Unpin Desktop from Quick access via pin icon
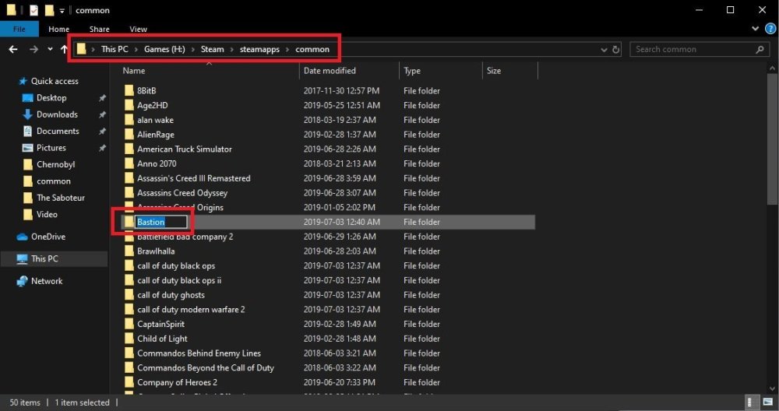The image size is (779, 411). (x=102, y=98)
